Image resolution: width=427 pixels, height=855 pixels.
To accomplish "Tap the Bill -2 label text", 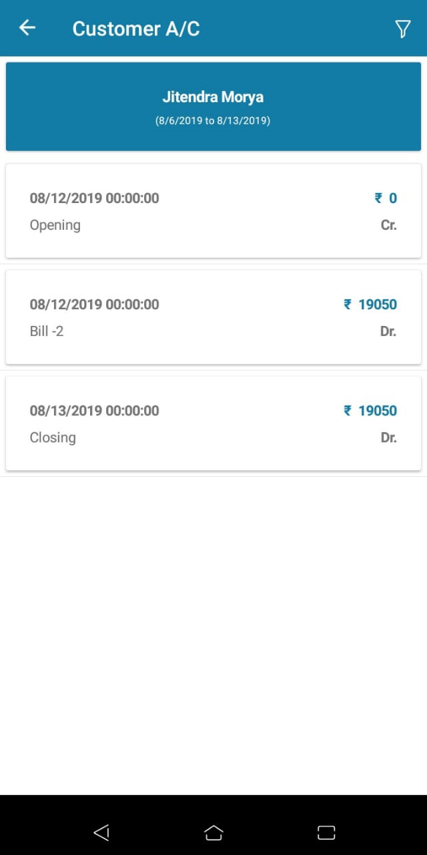I will coord(47,331).
